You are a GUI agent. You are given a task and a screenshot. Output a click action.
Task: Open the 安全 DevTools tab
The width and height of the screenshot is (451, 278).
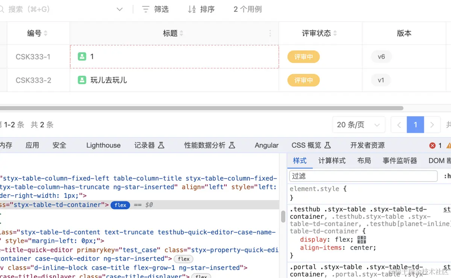(x=59, y=145)
